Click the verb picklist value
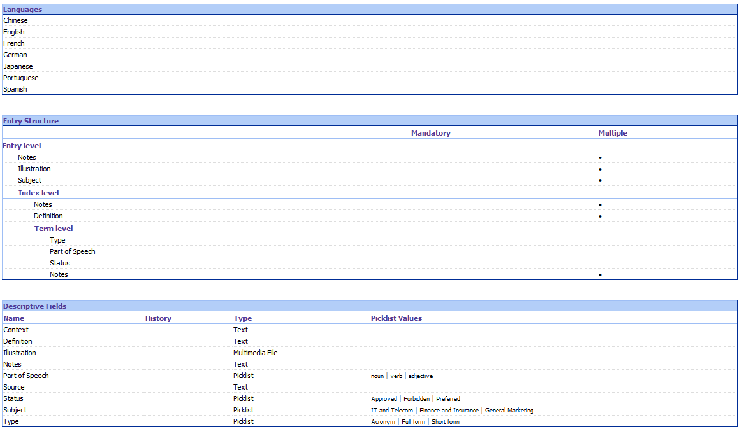This screenshot has width=740, height=429. (396, 376)
